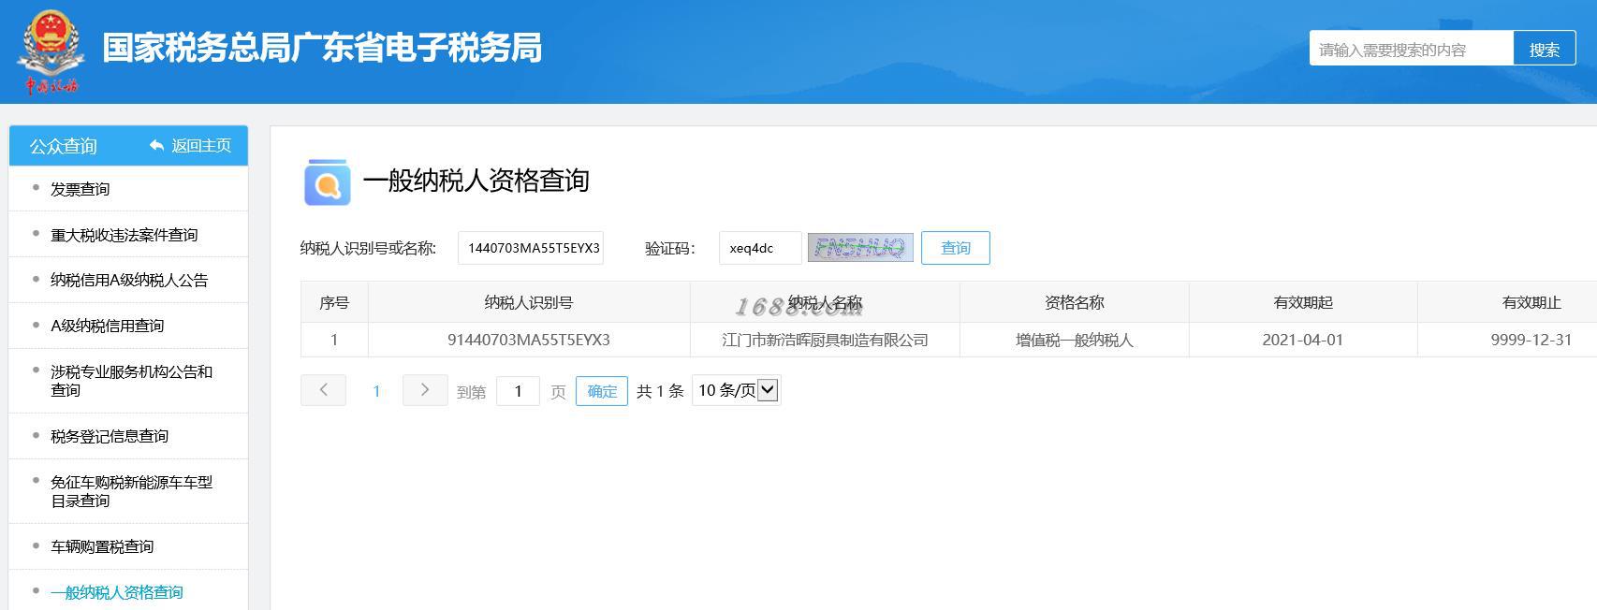Click the 确定 page jump button
Image resolution: width=1597 pixels, height=610 pixels.
[602, 391]
